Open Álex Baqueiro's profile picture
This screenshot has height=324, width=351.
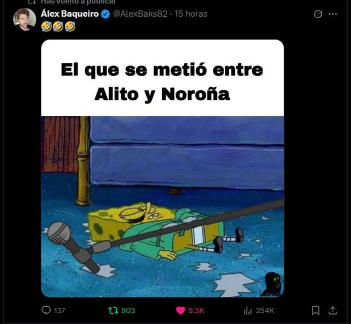click(x=25, y=19)
